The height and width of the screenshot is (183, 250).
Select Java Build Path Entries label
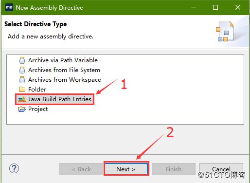[x=60, y=99]
